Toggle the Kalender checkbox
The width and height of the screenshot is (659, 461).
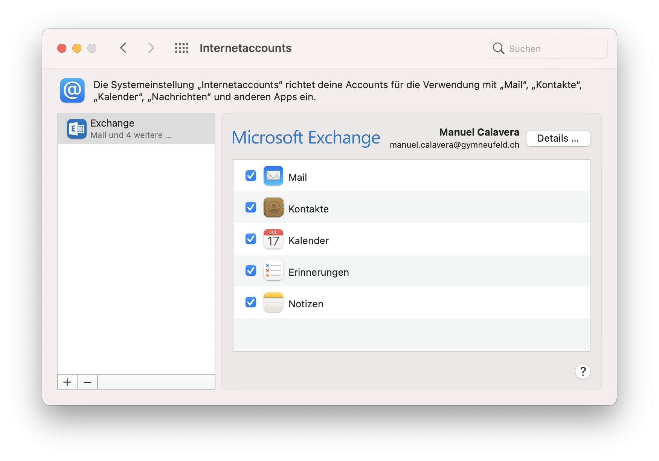251,239
